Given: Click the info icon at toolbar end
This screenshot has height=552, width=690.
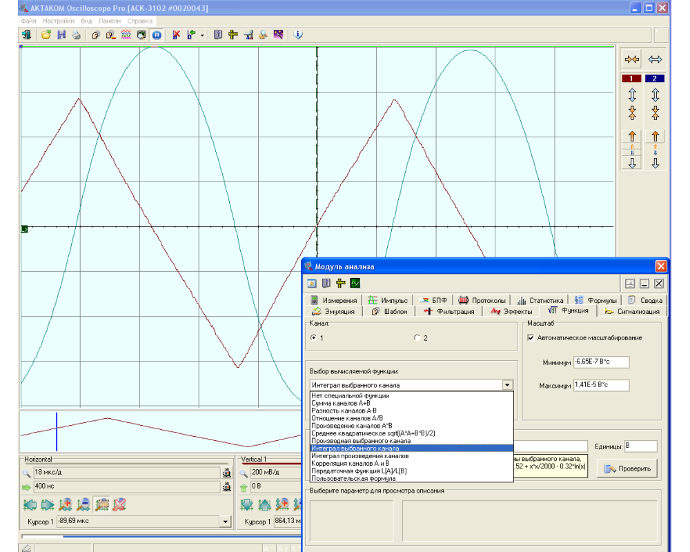Looking at the screenshot, I should point(298,34).
